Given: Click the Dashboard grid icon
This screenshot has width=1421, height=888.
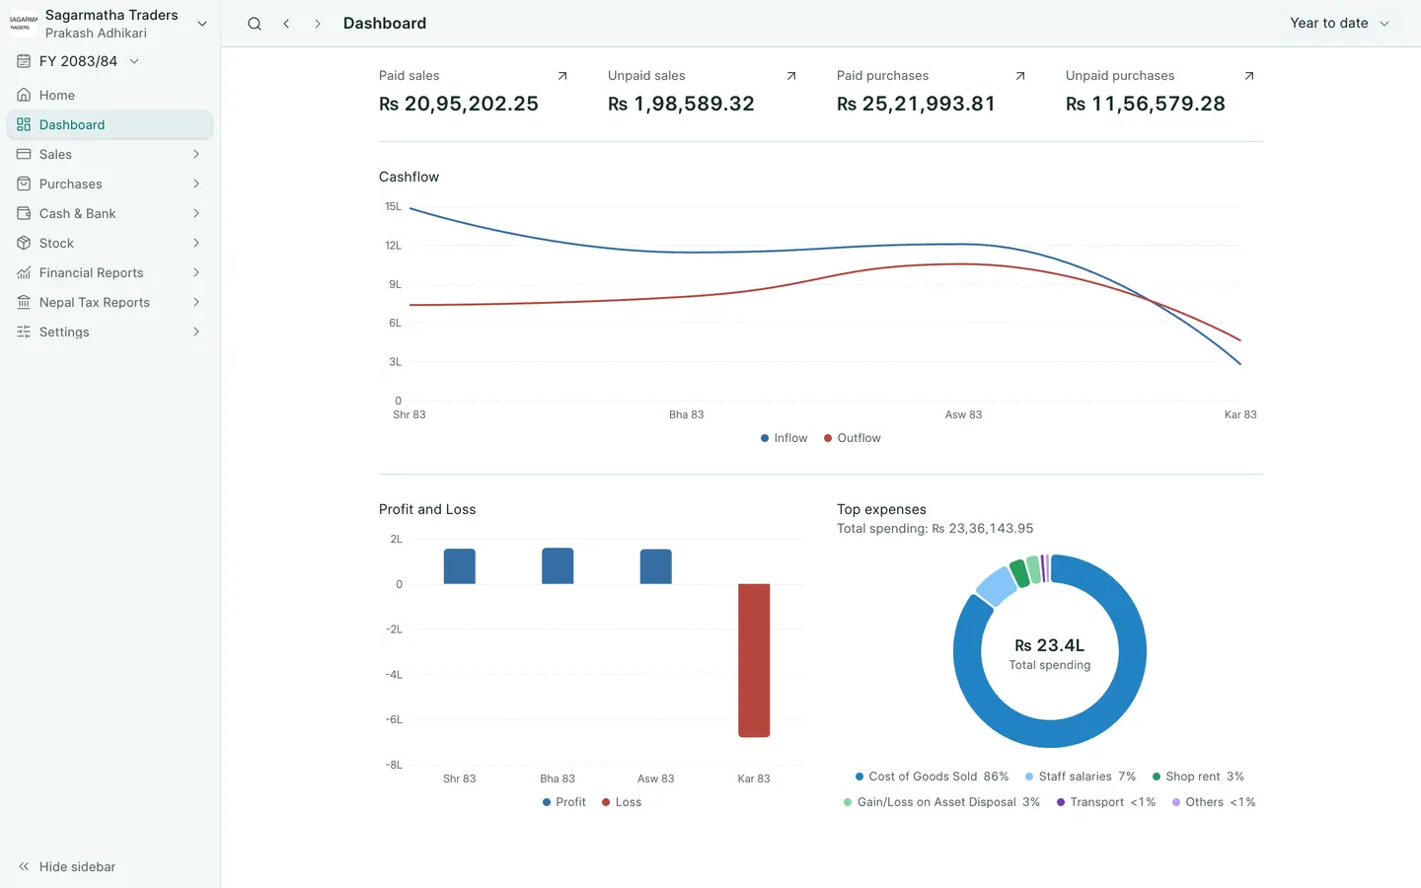Looking at the screenshot, I should click(x=24, y=124).
